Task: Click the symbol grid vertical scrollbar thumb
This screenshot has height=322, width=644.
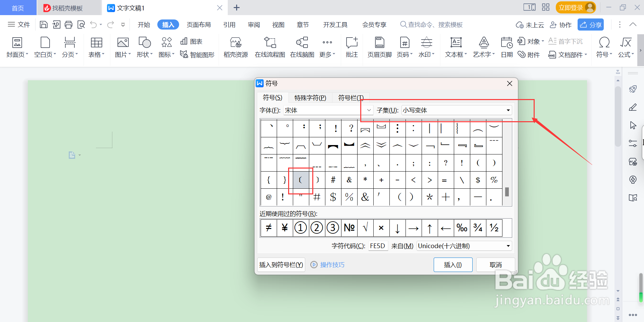Action: 507,192
